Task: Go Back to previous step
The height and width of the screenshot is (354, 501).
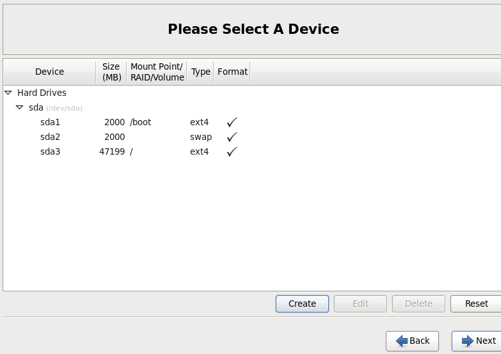Action: click(412, 341)
